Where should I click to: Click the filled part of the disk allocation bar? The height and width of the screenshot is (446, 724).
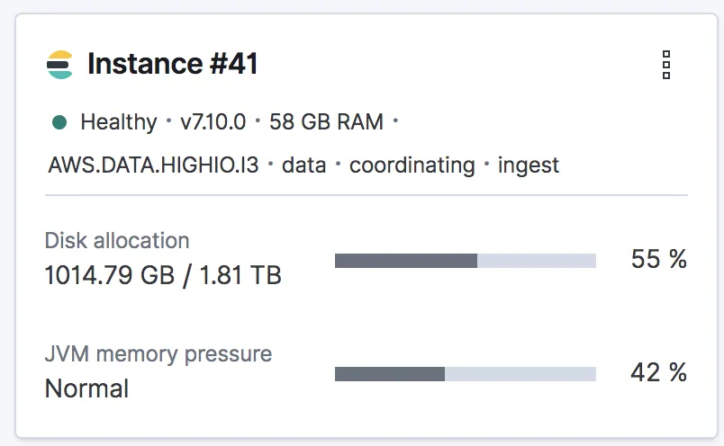405,261
